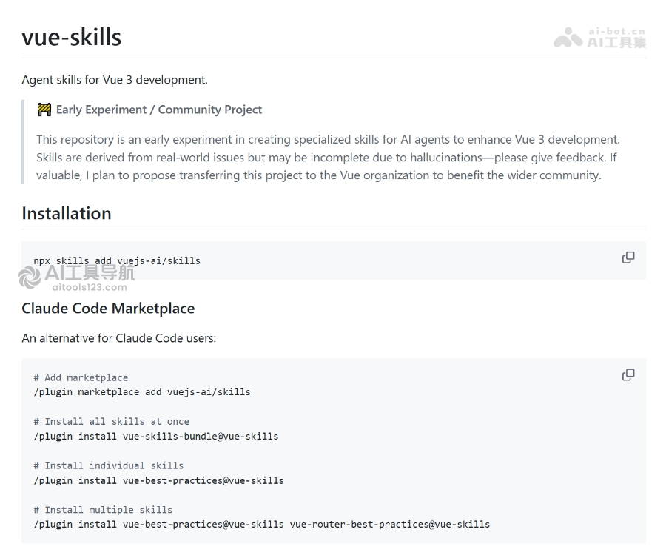Click the Installation section heading
The height and width of the screenshot is (555, 666).
pos(67,213)
